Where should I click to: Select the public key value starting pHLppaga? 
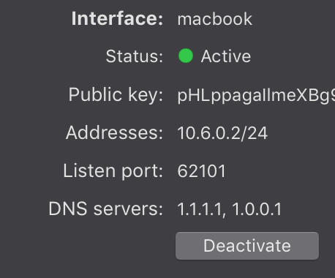pyautogui.click(x=256, y=95)
